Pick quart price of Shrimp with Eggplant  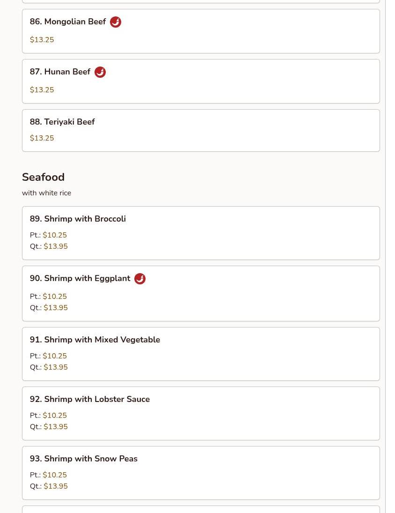pos(56,308)
